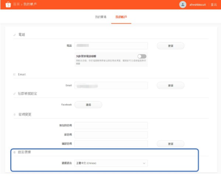The height and width of the screenshot is (176, 221).
Task: Click the 密碼變更 section lock icon
Action: click(x=14, y=115)
